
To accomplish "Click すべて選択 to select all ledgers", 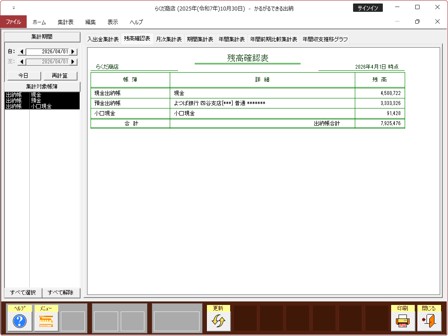I will [x=23, y=293].
